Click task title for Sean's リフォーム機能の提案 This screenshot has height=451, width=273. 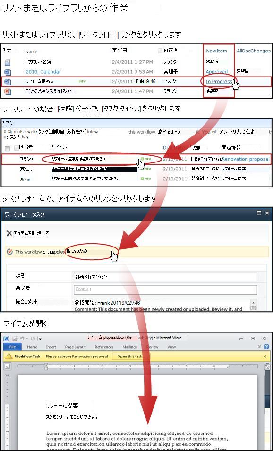point(86,179)
